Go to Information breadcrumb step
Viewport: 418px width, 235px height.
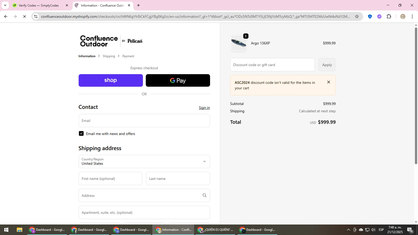(87, 56)
